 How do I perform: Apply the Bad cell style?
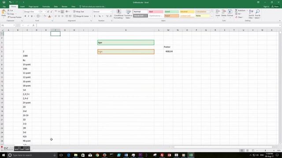pyautogui.click(x=156, y=12)
